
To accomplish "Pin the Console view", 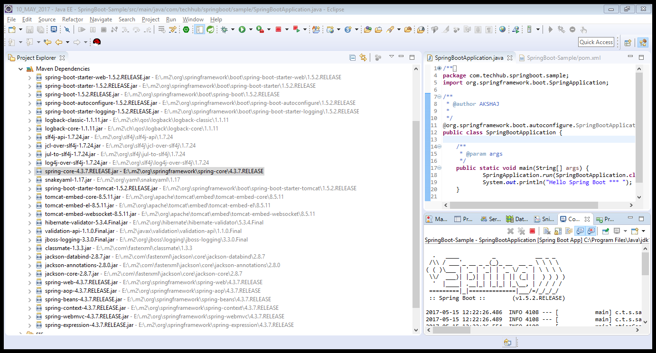I will tap(606, 231).
